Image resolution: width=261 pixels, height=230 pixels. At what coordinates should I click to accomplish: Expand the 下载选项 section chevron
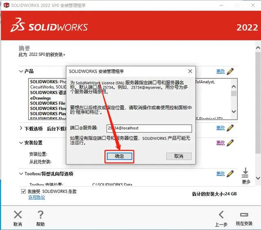click(21, 128)
